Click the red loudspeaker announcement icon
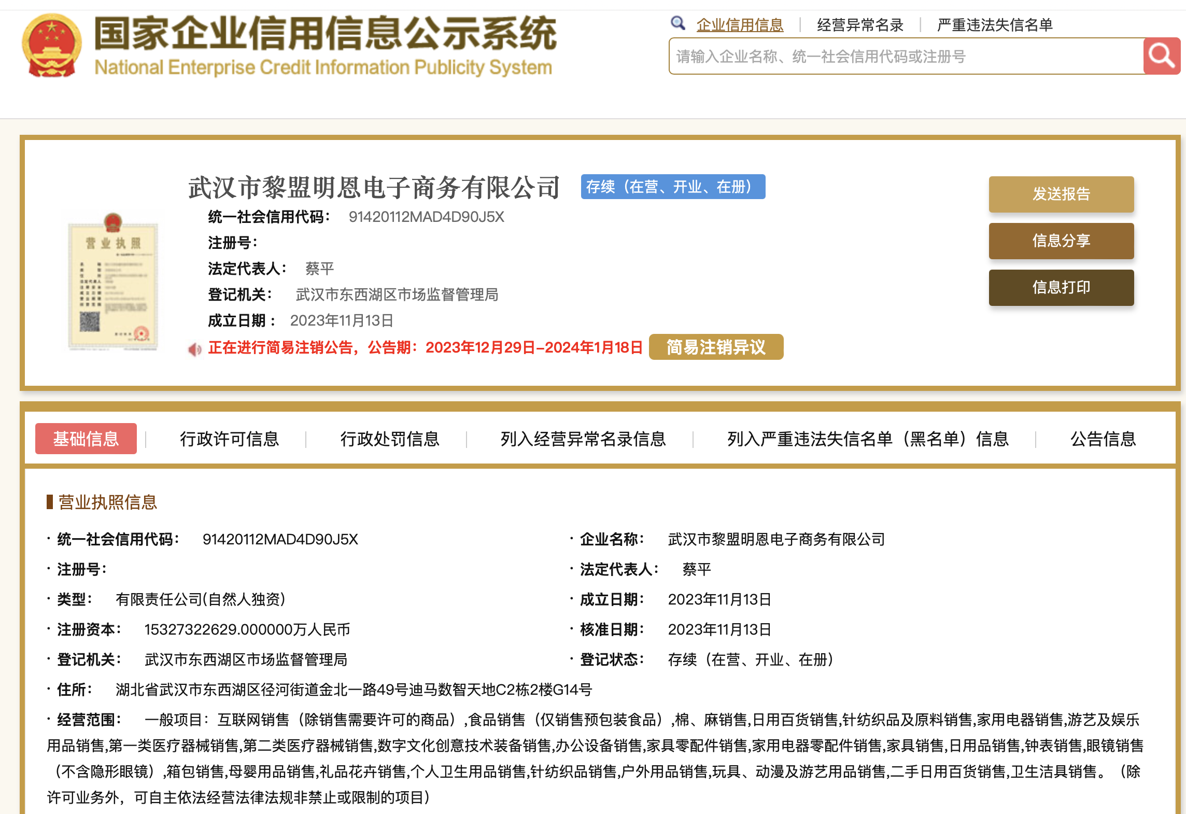1186x814 pixels. coord(195,349)
